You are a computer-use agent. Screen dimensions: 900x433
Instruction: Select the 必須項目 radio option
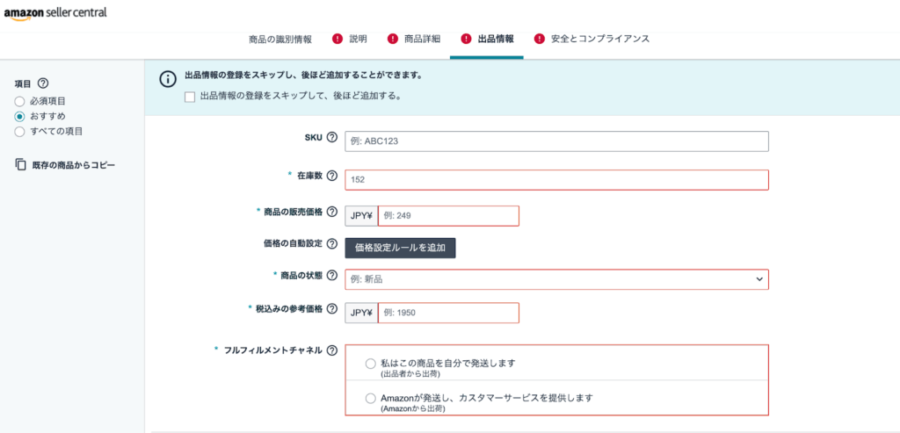pos(19,102)
